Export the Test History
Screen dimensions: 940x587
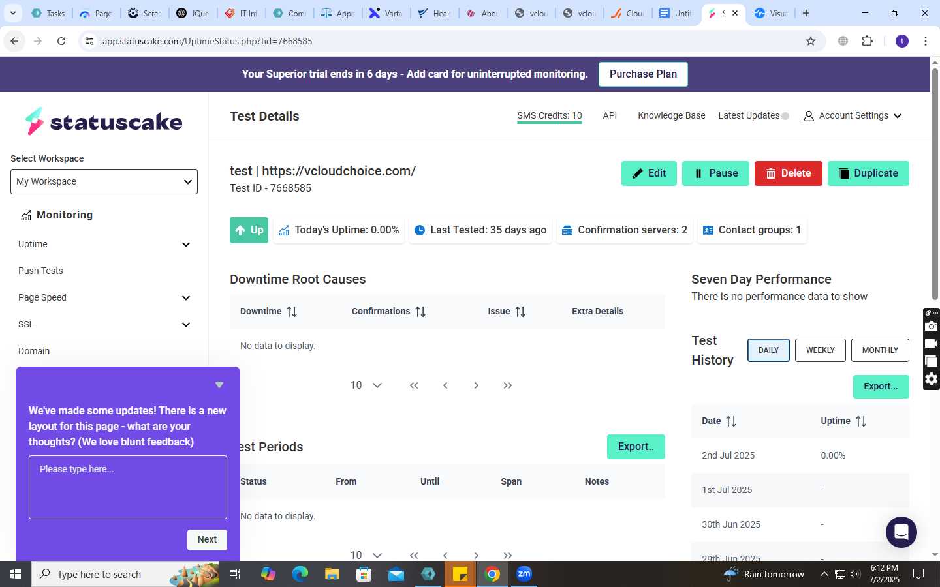tap(881, 387)
